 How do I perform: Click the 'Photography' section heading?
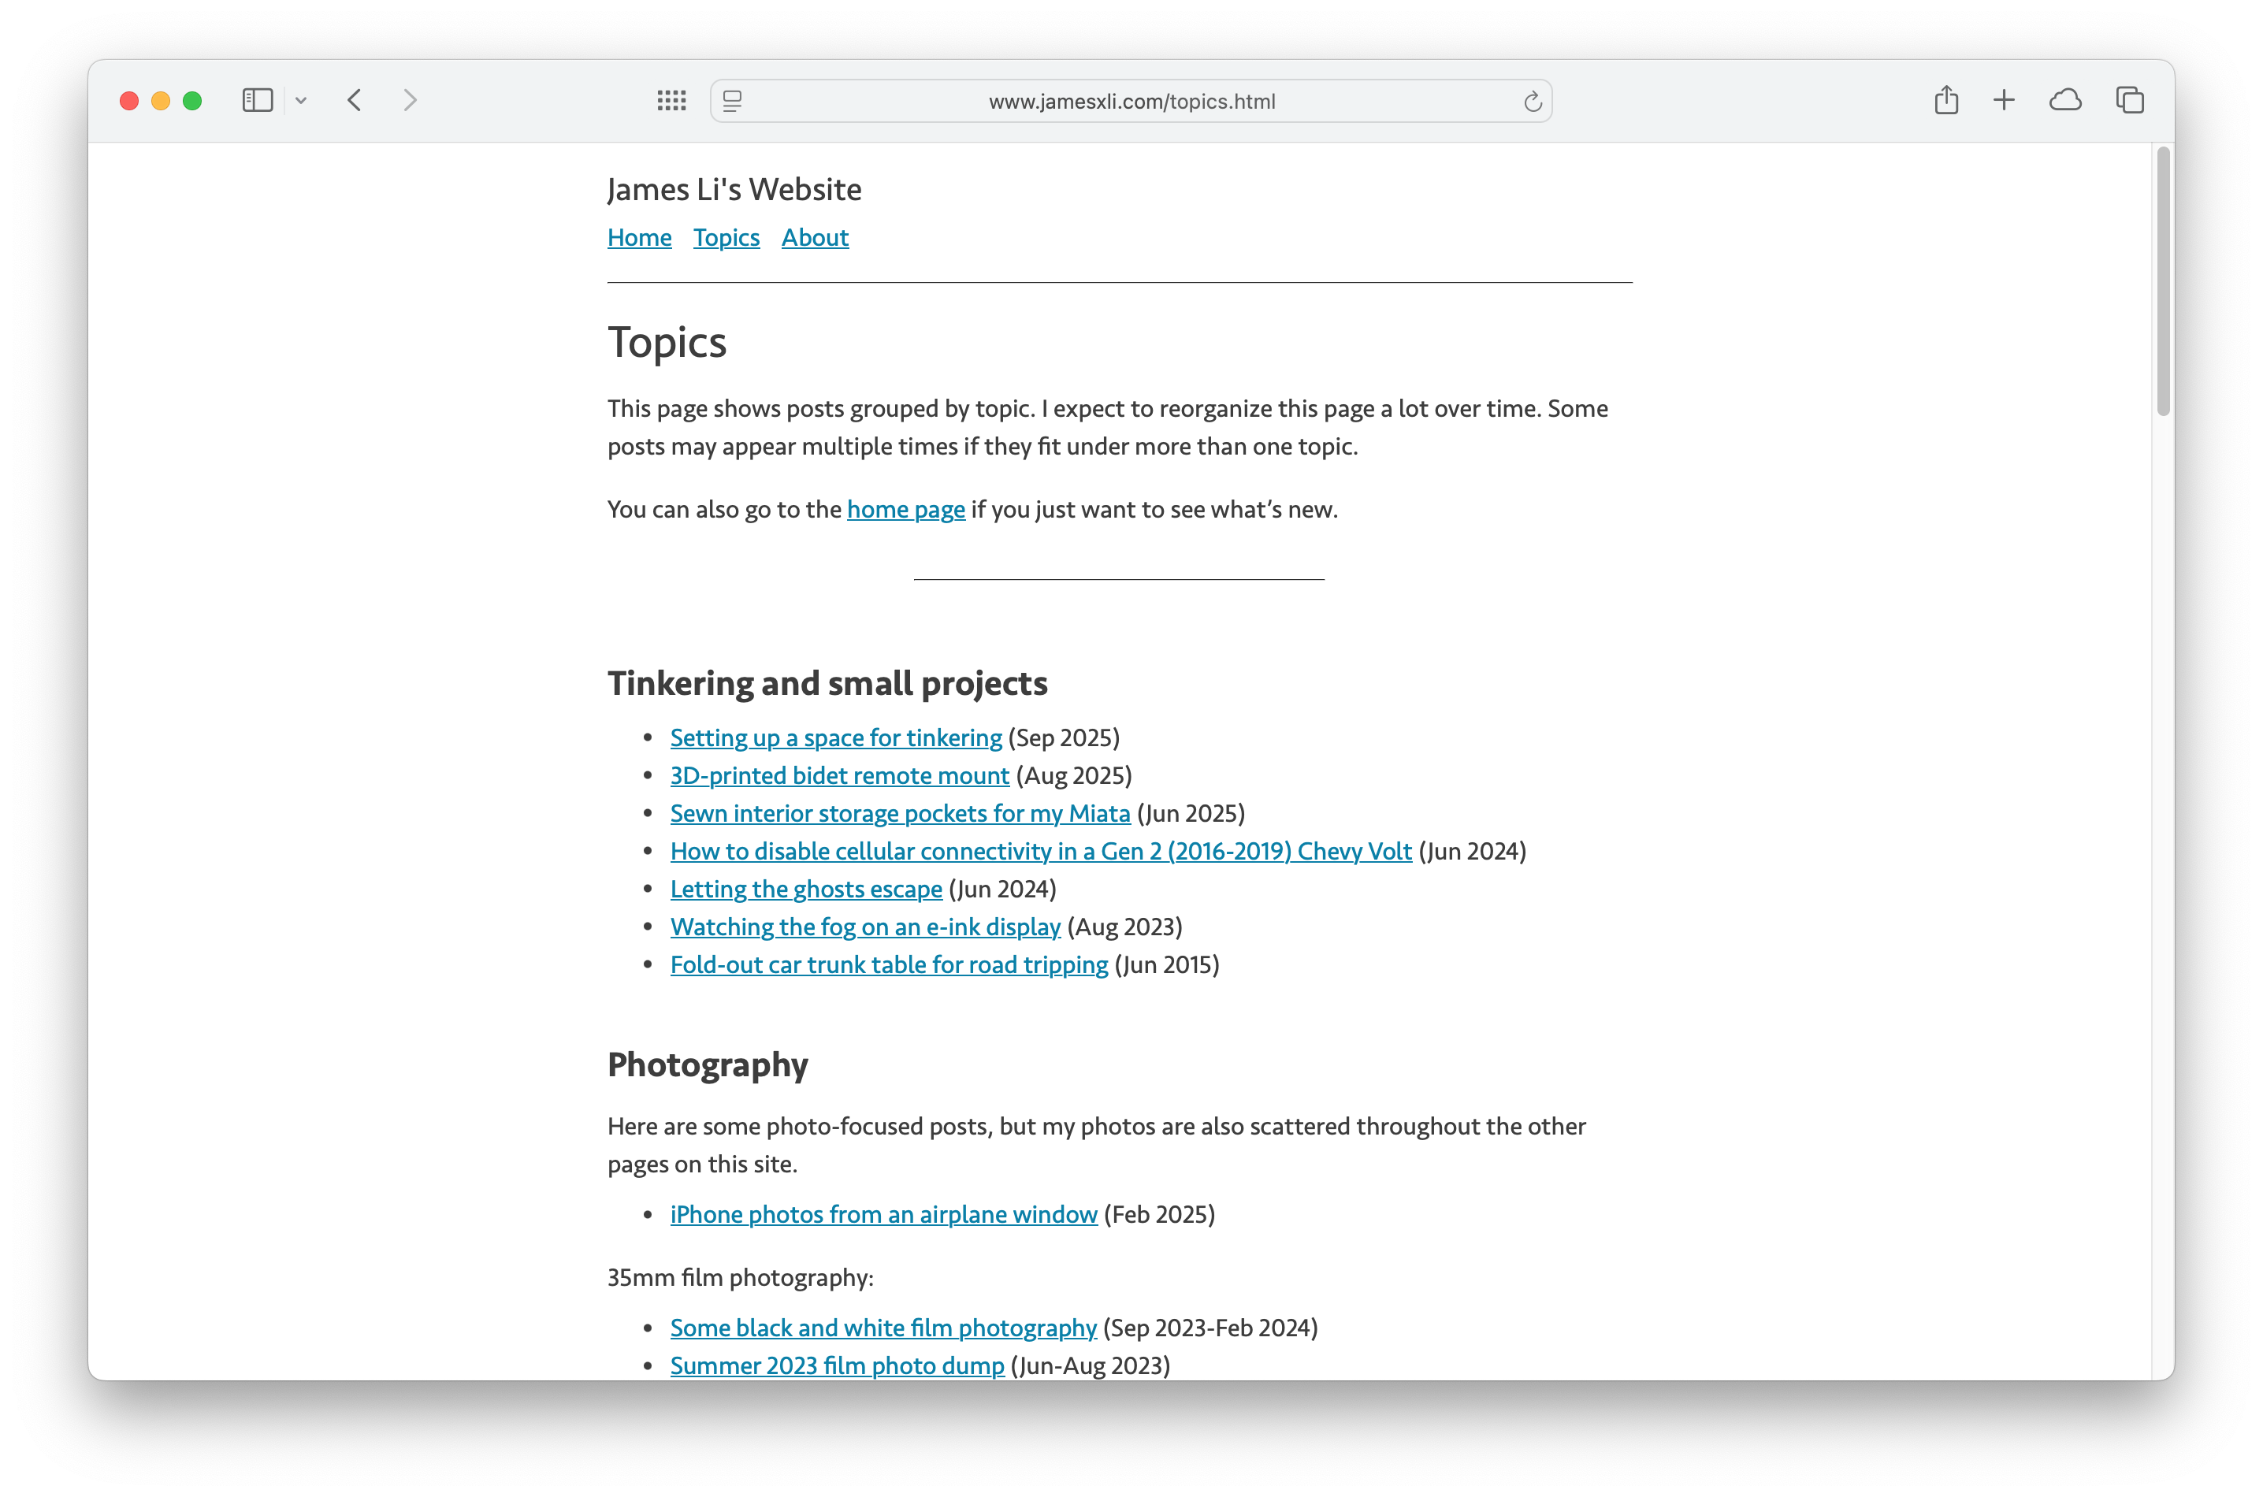708,1065
